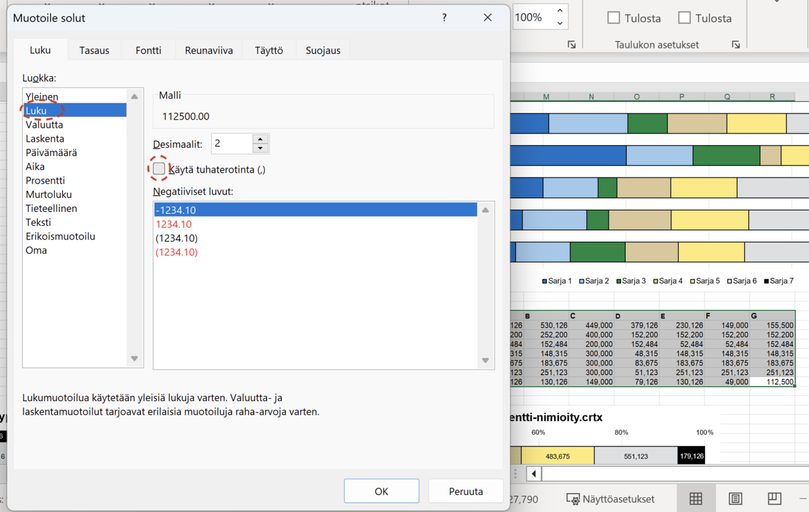The image size is (809, 512).
Task: Increase Desimaalit value with up arrow
Action: pyautogui.click(x=260, y=139)
